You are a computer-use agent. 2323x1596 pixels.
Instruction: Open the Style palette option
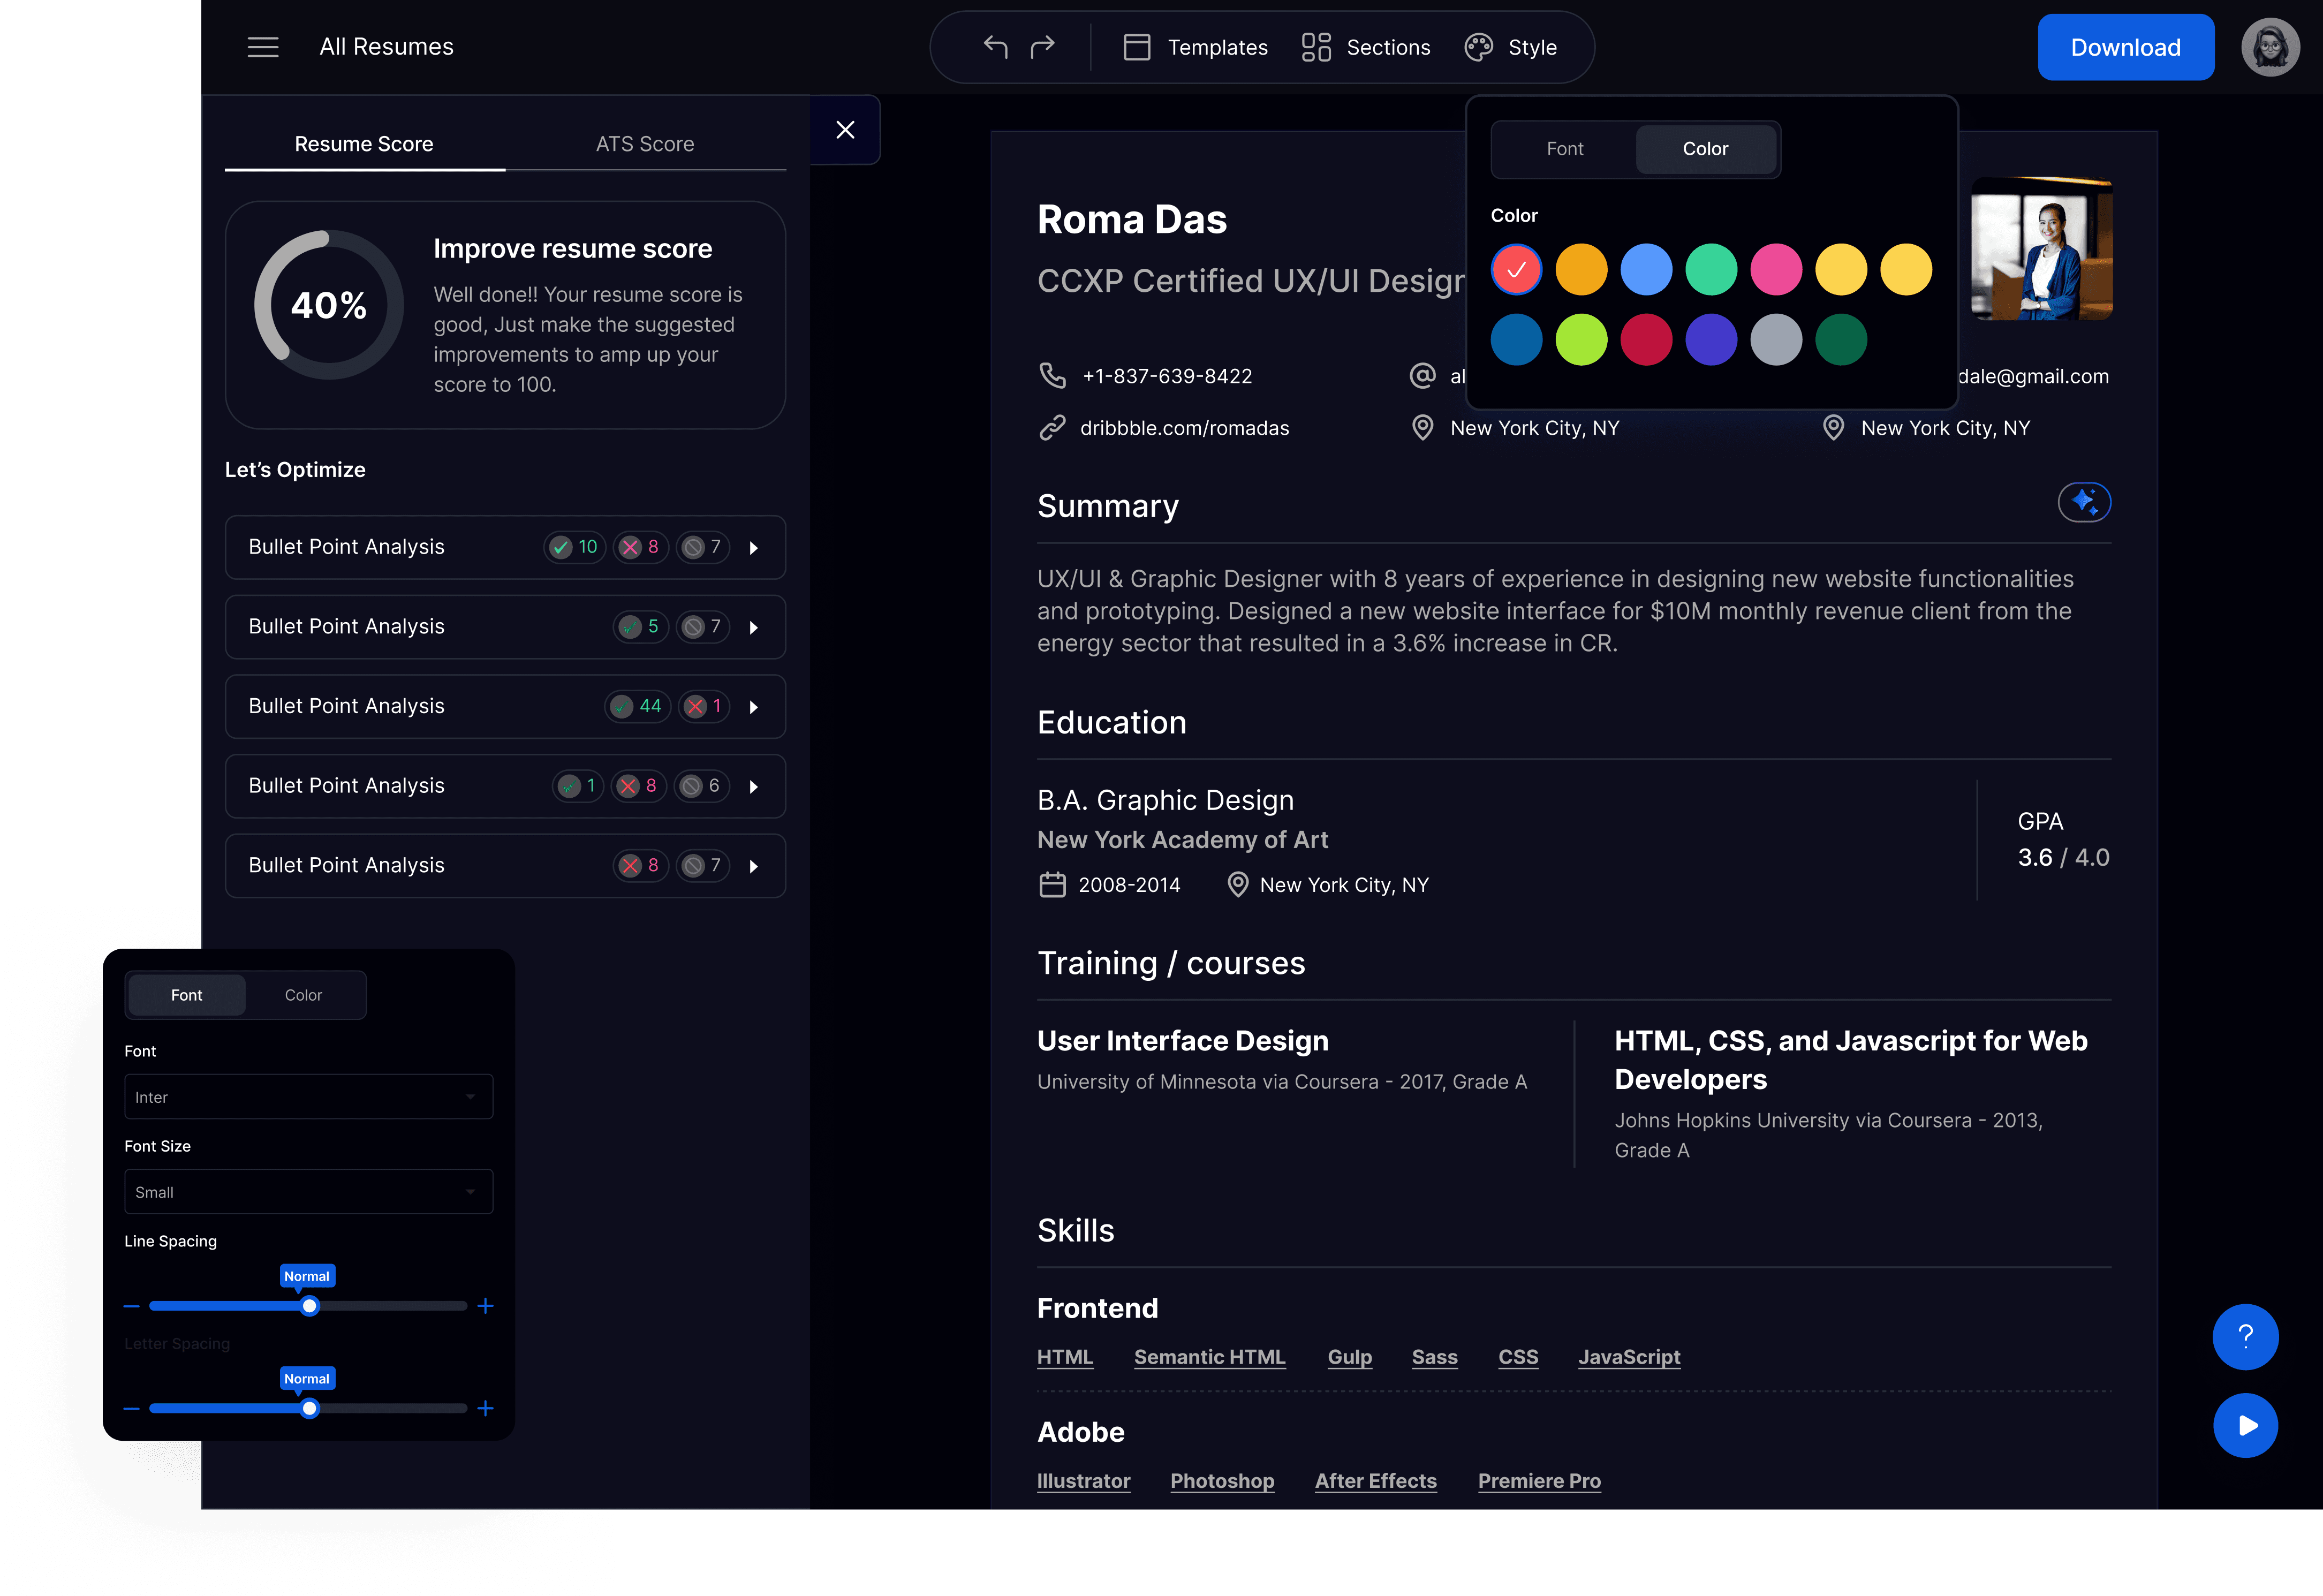click(1511, 47)
